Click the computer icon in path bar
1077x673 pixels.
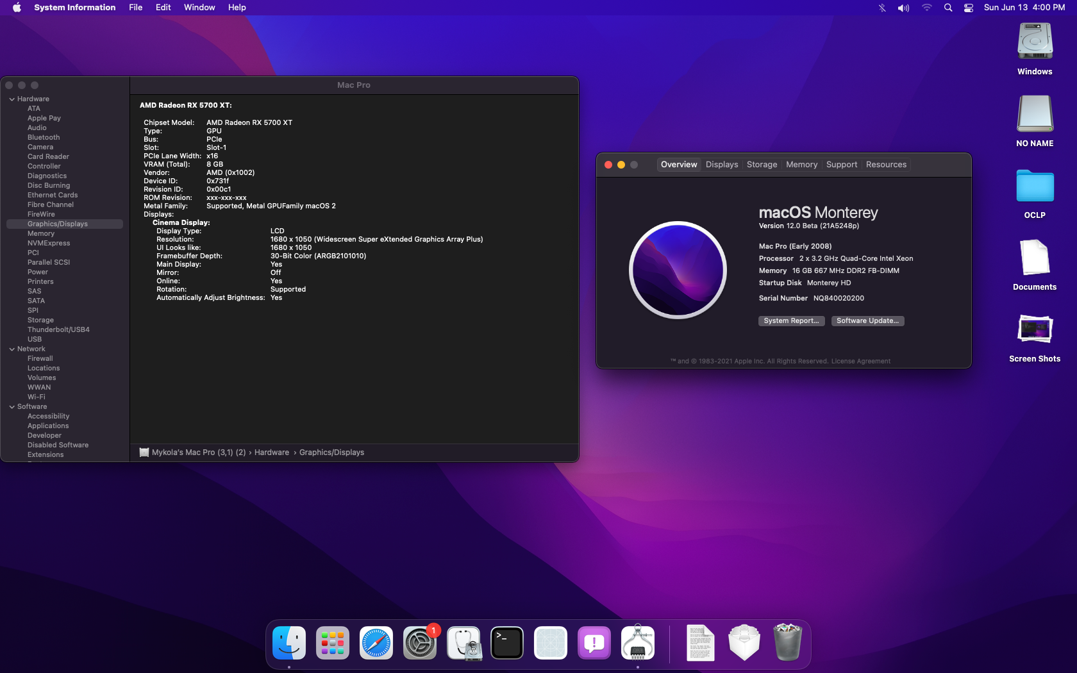point(144,453)
